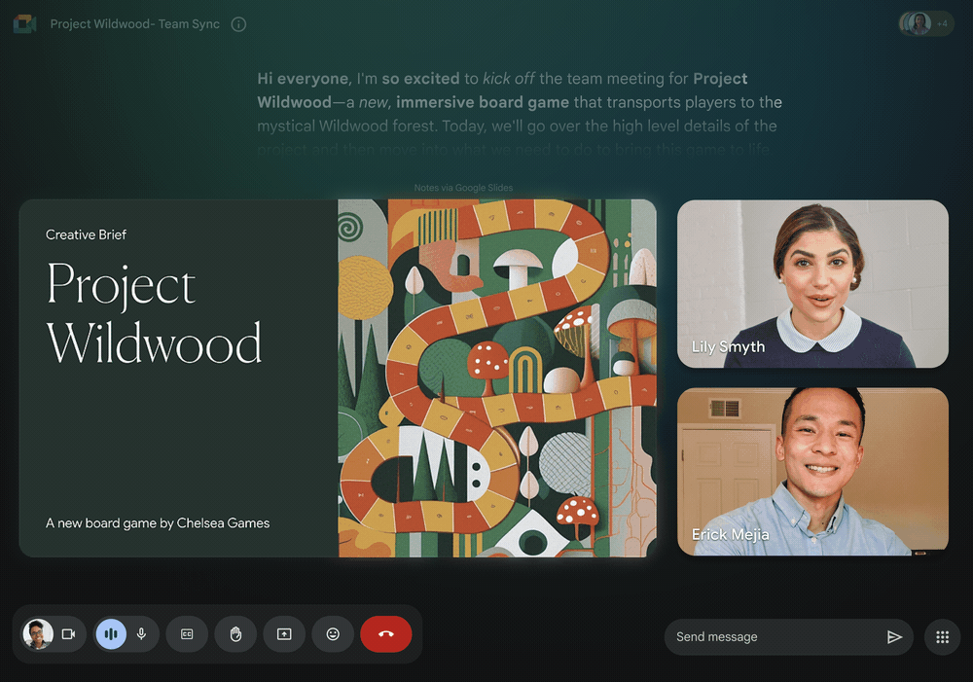Leave the call with red hang-up button

coord(386,634)
